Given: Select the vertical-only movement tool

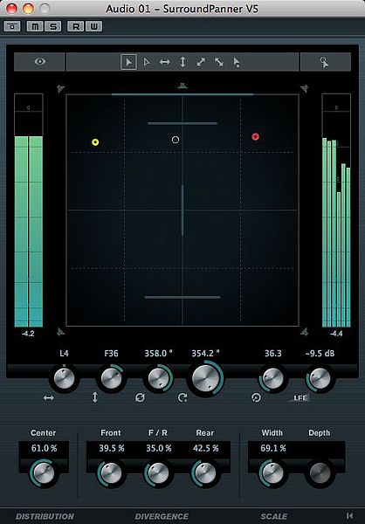Looking at the screenshot, I should (182, 62).
